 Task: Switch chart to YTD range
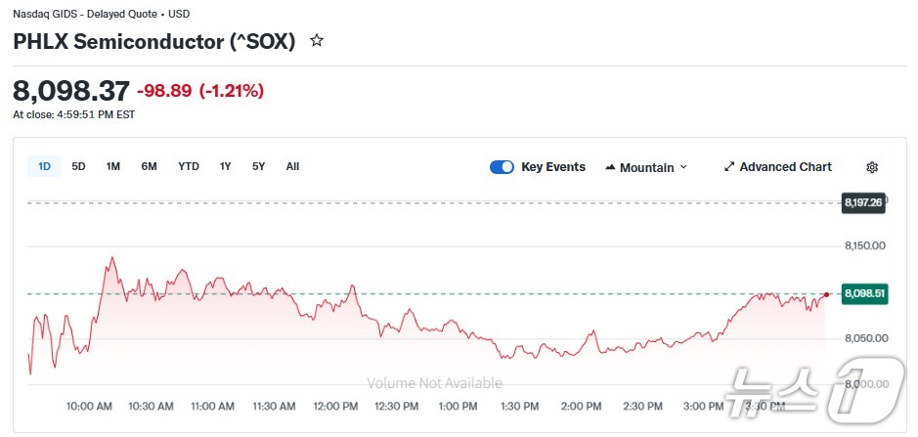(x=189, y=166)
